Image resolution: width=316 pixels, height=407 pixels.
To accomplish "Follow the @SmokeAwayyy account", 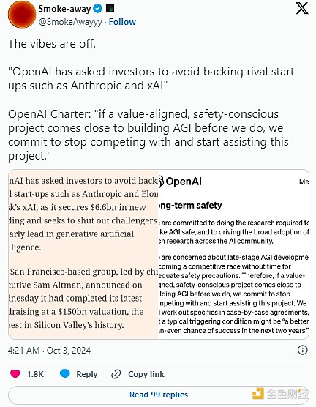I will [x=122, y=22].
